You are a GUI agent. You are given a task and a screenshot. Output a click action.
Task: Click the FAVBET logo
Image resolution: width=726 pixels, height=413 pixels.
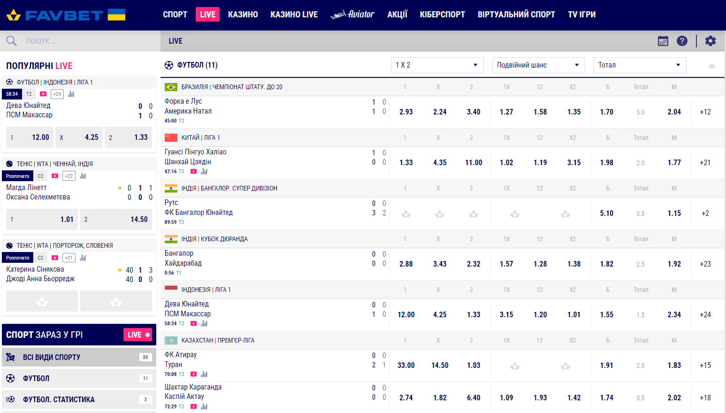pyautogui.click(x=66, y=15)
